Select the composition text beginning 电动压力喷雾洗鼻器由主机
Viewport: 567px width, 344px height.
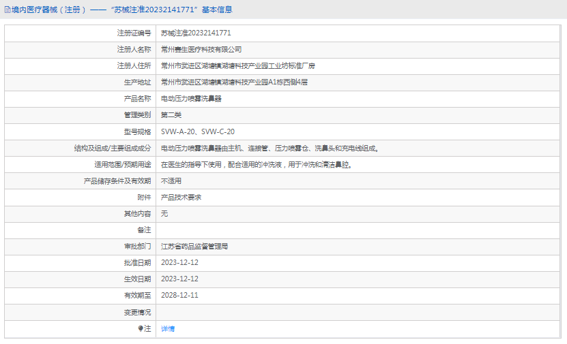(270, 148)
